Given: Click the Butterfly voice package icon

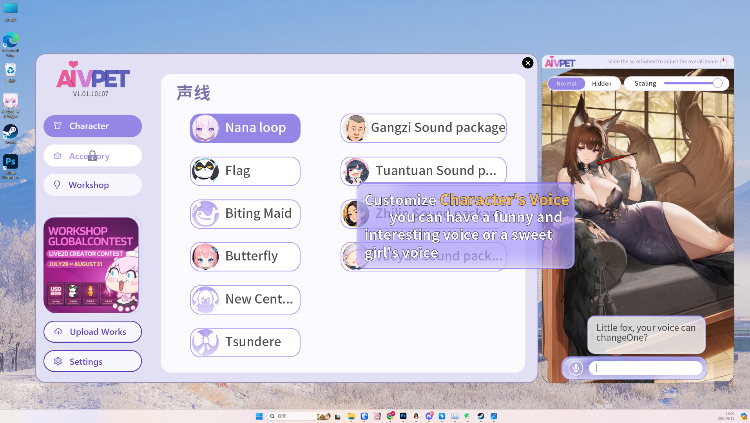Looking at the screenshot, I should click(x=205, y=257).
